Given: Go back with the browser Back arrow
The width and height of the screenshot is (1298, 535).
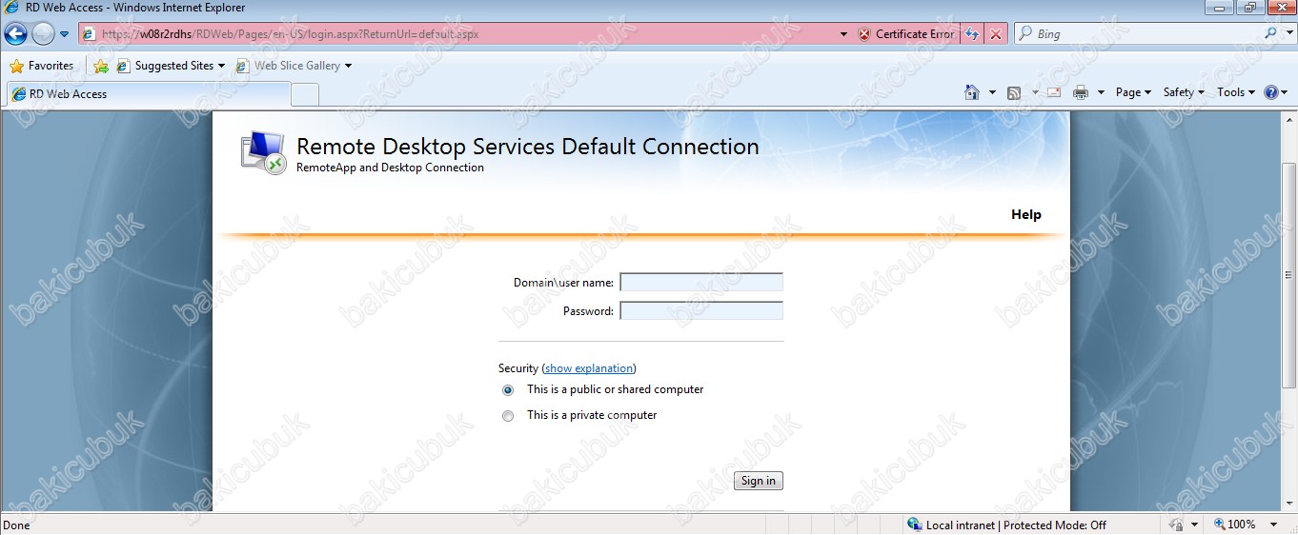Looking at the screenshot, I should [x=15, y=34].
